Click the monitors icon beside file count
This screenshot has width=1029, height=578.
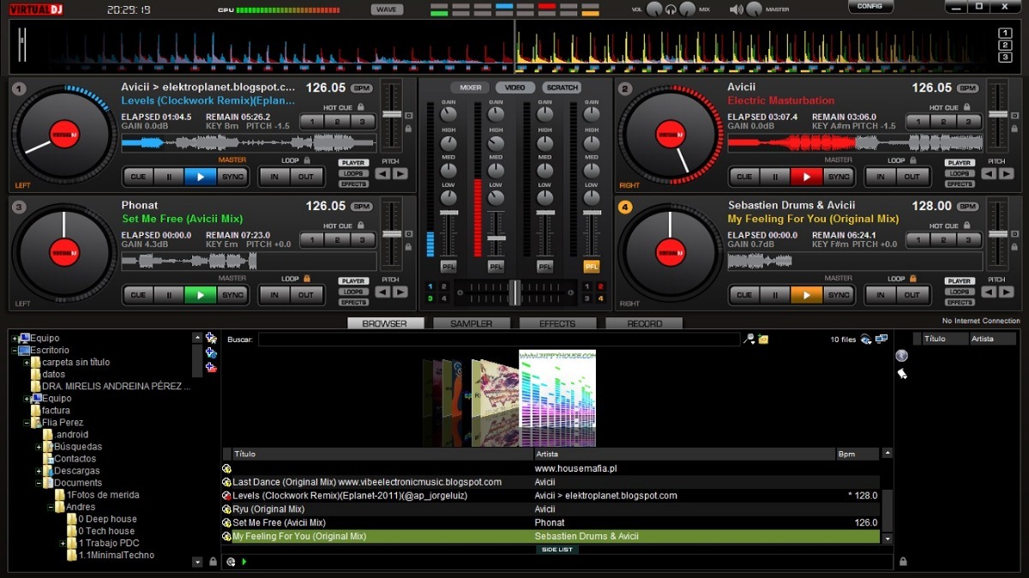pos(881,340)
